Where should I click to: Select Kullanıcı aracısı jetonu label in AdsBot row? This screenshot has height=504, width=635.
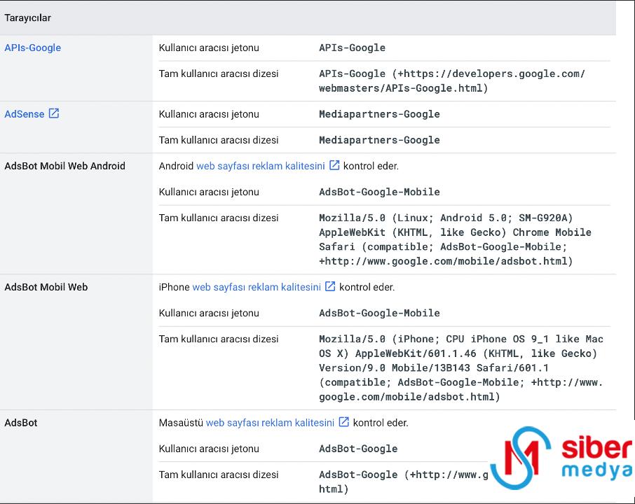(x=209, y=449)
